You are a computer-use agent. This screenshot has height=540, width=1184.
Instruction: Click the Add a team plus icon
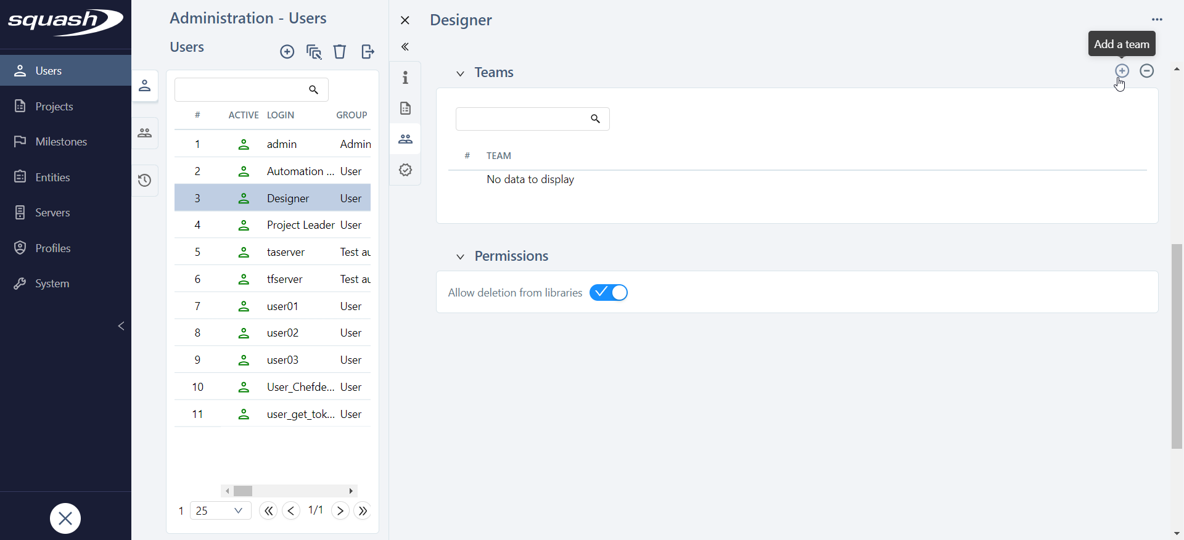tap(1122, 71)
